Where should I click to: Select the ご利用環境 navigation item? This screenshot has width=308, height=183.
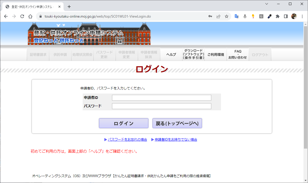[216, 55]
